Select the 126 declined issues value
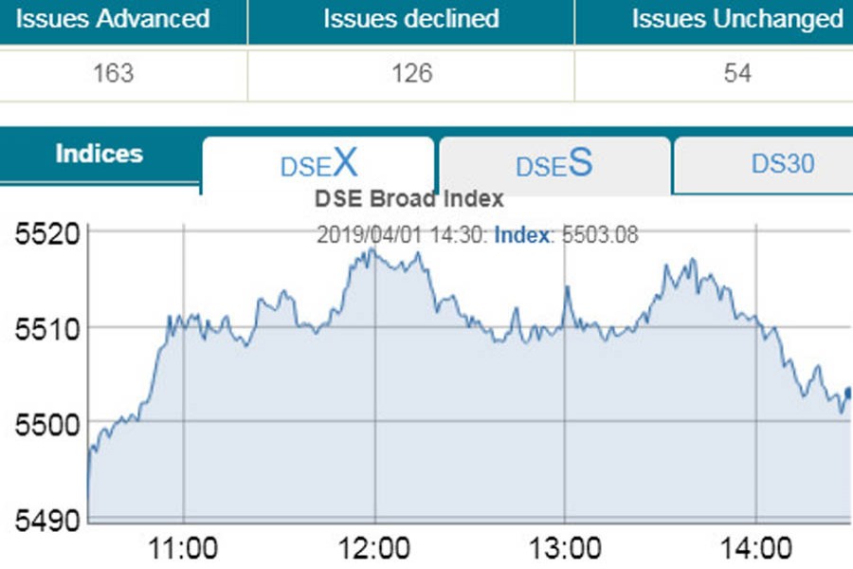This screenshot has width=853, height=569. pyautogui.click(x=410, y=73)
